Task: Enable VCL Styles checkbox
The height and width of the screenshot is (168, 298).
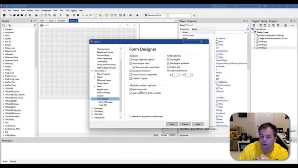Action: click(130, 78)
